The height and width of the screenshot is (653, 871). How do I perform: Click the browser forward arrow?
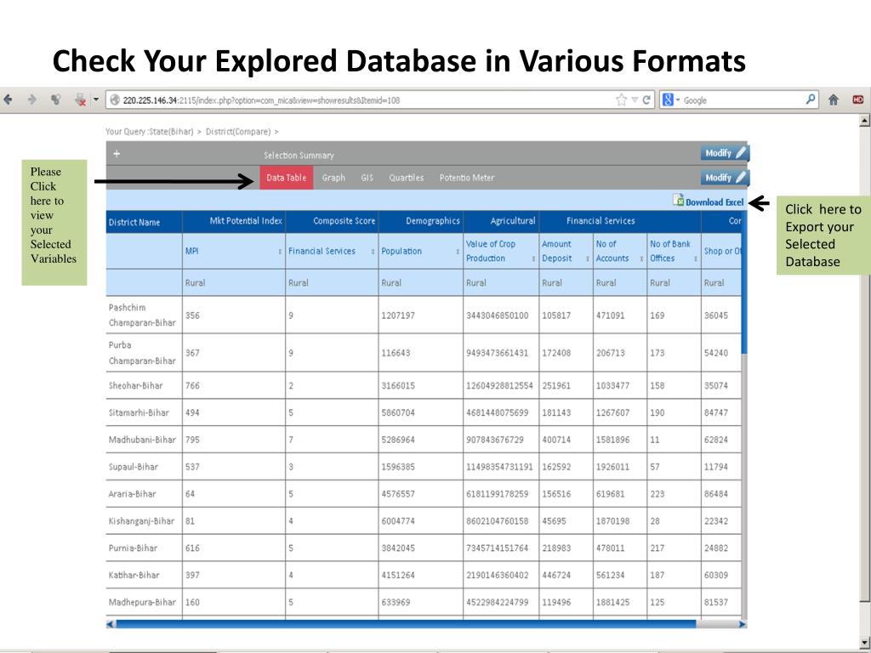pos(31,100)
